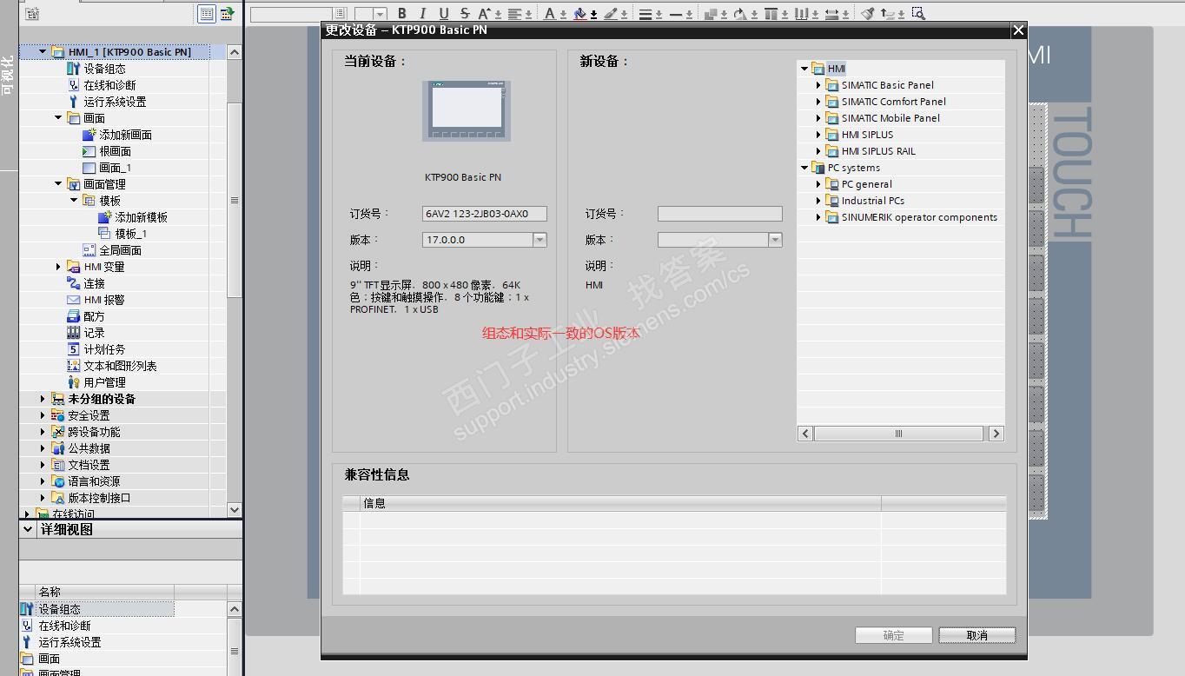1185x676 pixels.
Task: Open HMI 报警 in the project tree
Action: pos(103,300)
